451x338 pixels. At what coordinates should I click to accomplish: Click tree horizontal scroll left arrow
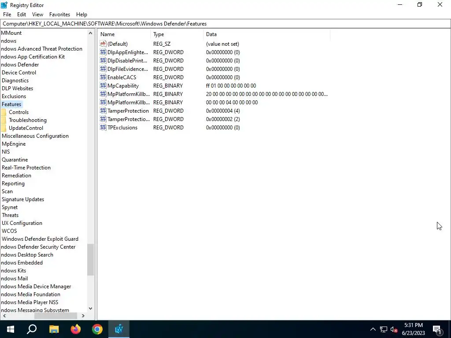4,316
